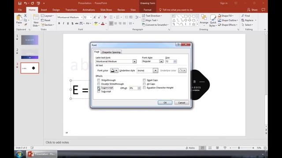
Task: Click the Save icon in quick access toolbar
Action: pyautogui.click(x=20, y=3)
